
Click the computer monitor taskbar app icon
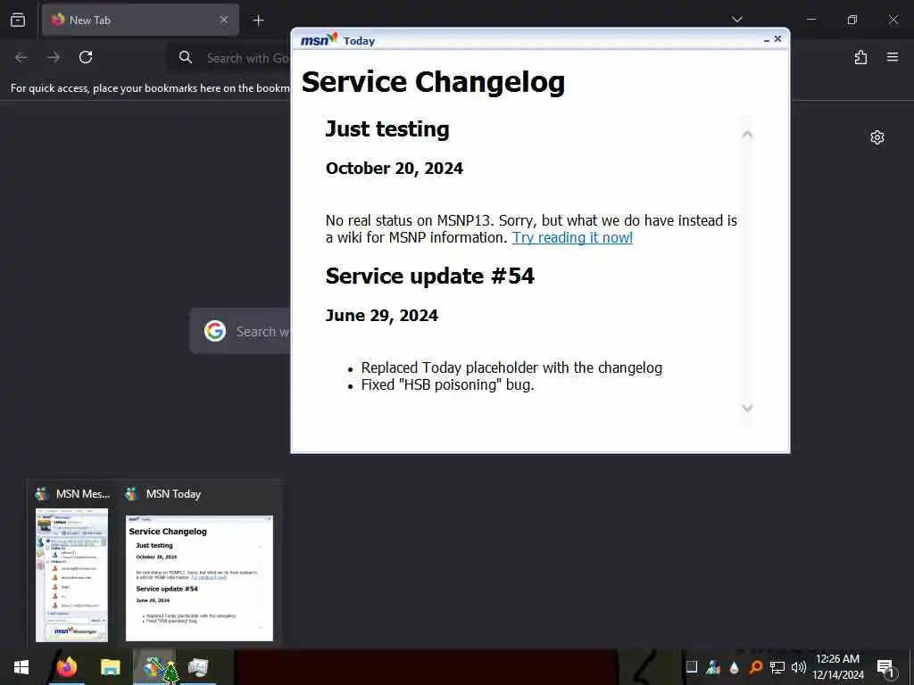click(198, 667)
